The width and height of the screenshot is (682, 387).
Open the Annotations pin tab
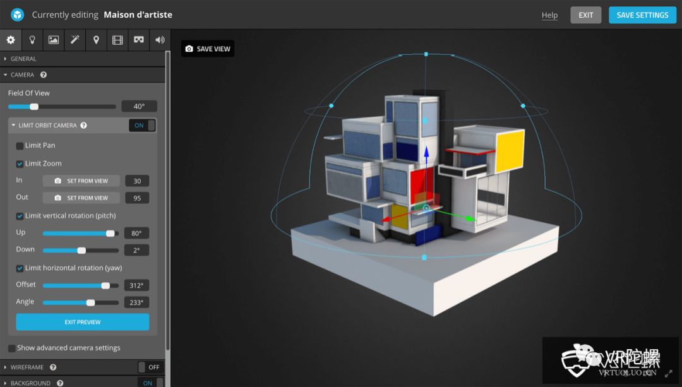tap(96, 40)
